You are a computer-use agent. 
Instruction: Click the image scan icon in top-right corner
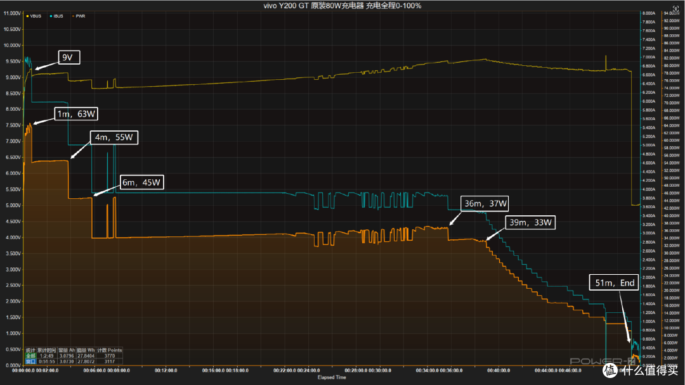click(x=676, y=9)
